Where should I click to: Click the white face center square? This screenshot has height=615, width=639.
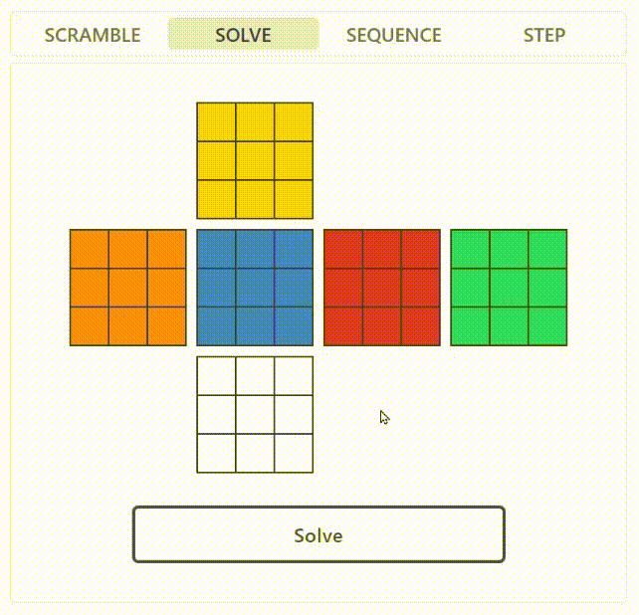[255, 414]
